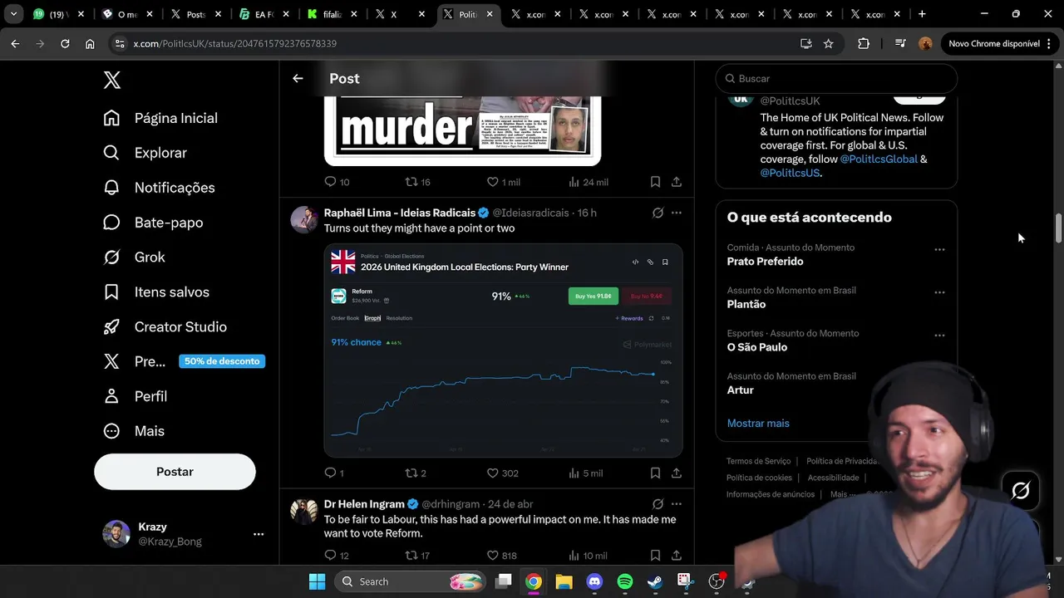Screen dimensions: 1064x598
Task: Click the X logo in sidebar
Action: 112,80
